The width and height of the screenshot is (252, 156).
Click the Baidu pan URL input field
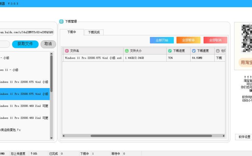[x=26, y=32]
